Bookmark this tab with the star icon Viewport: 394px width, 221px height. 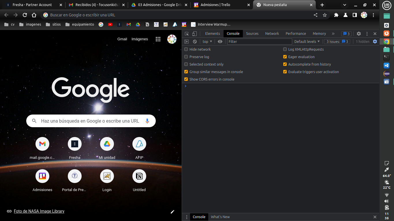point(325,15)
